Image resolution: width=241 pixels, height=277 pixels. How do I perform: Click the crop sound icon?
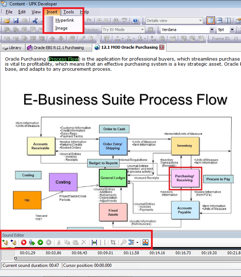coord(113,242)
